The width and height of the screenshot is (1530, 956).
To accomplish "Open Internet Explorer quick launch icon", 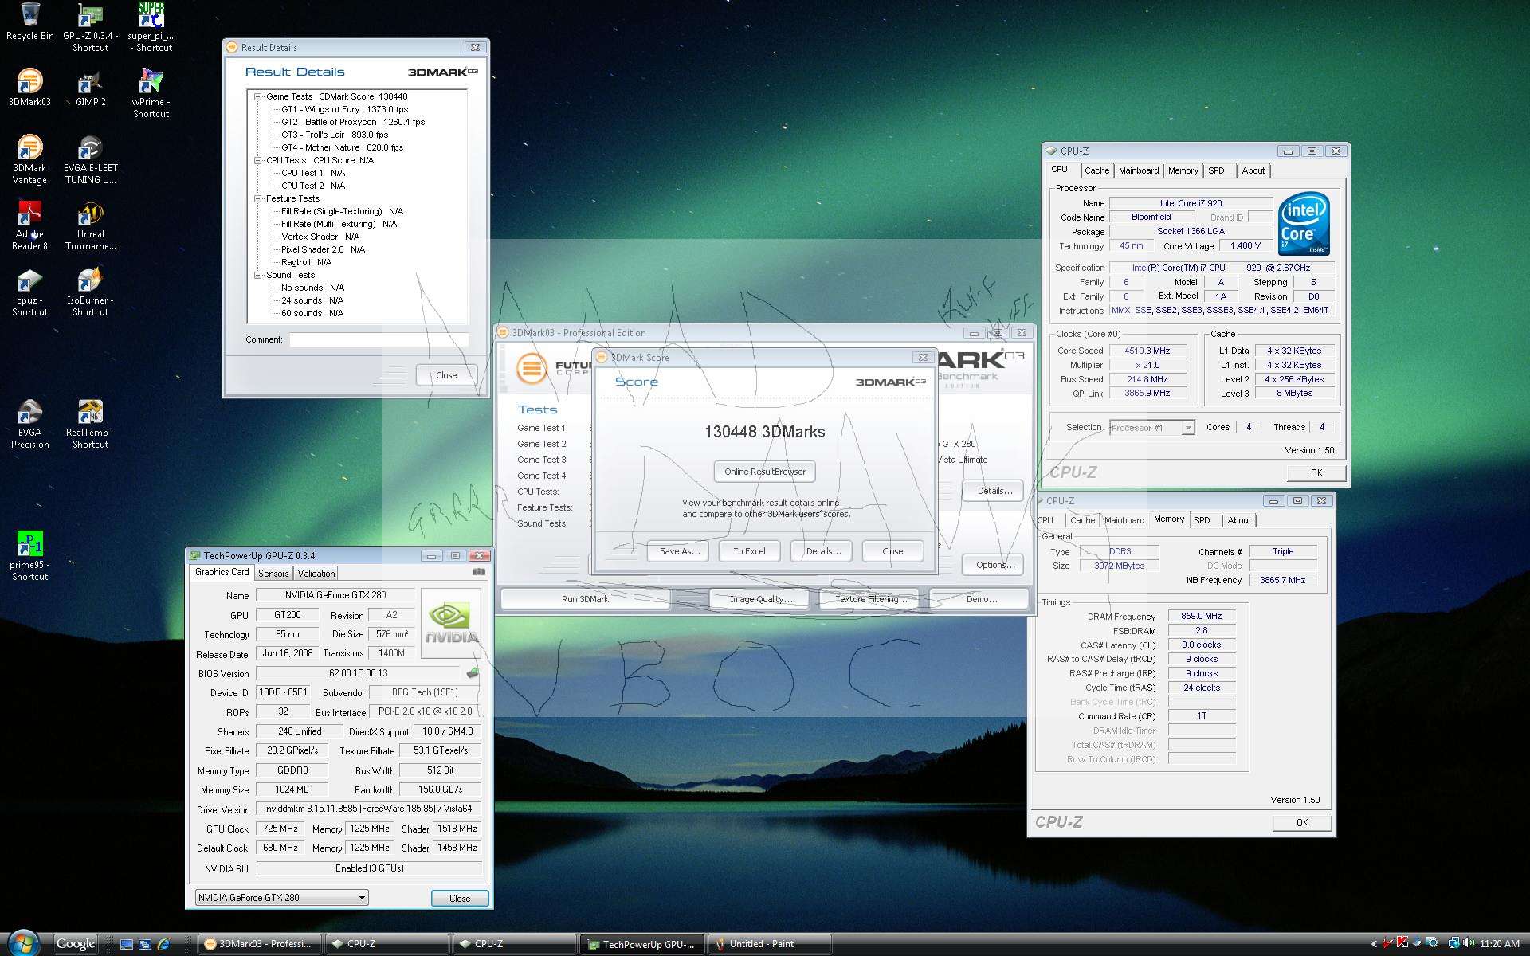I will pos(164,944).
